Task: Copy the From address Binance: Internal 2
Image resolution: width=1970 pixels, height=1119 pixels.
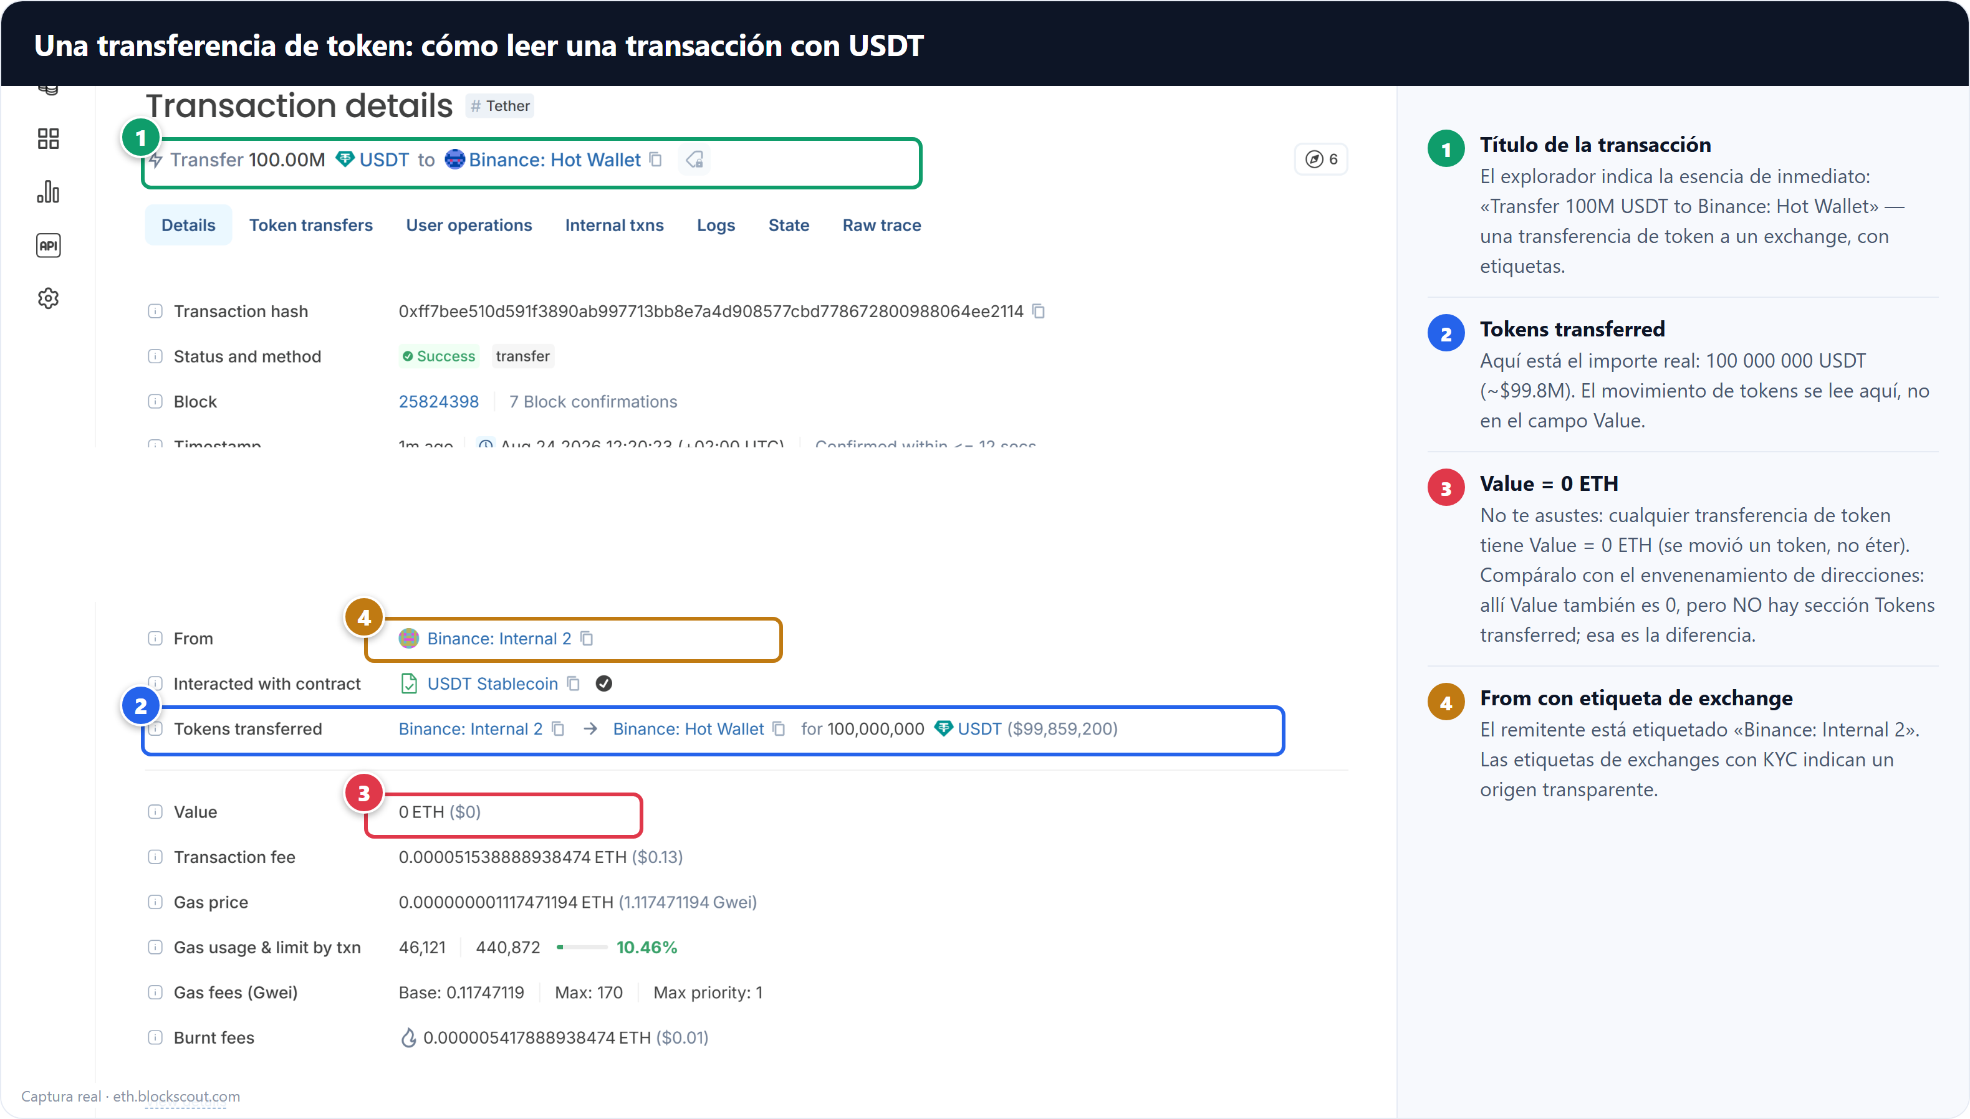Action: click(587, 639)
